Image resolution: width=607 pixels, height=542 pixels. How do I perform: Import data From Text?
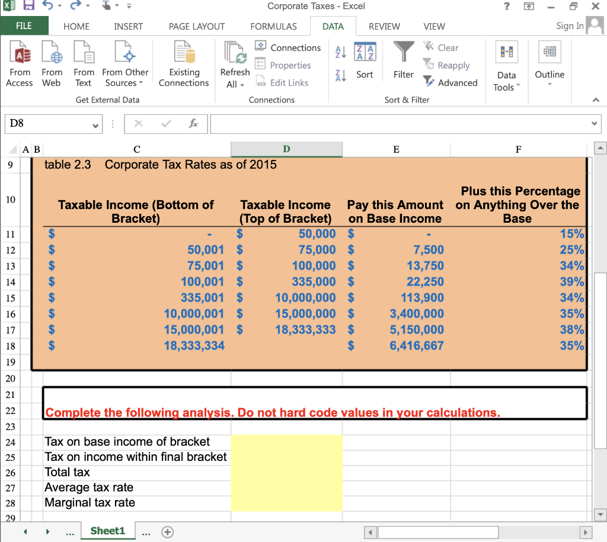coord(84,64)
